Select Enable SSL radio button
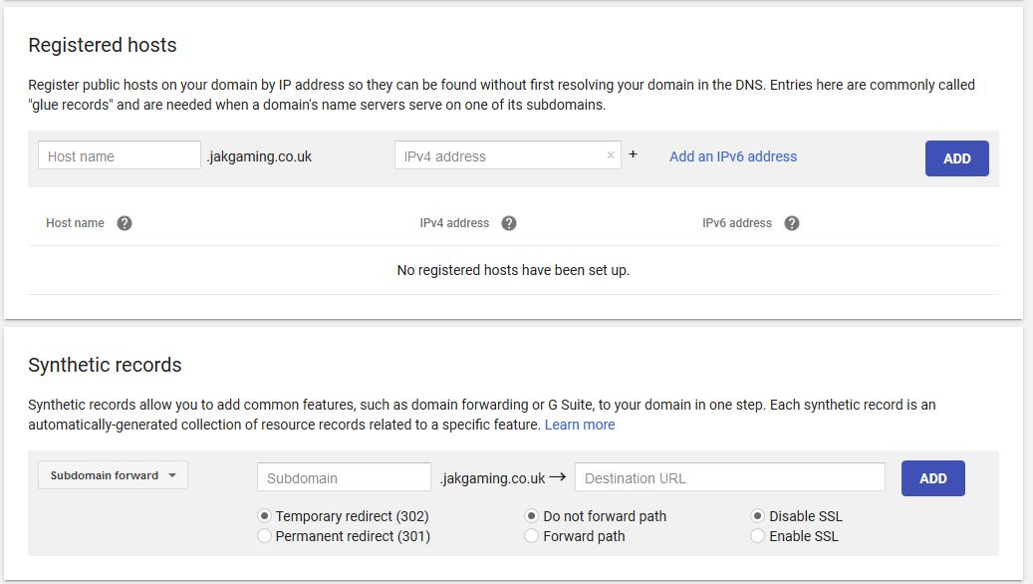The image size is (1033, 584). point(758,536)
